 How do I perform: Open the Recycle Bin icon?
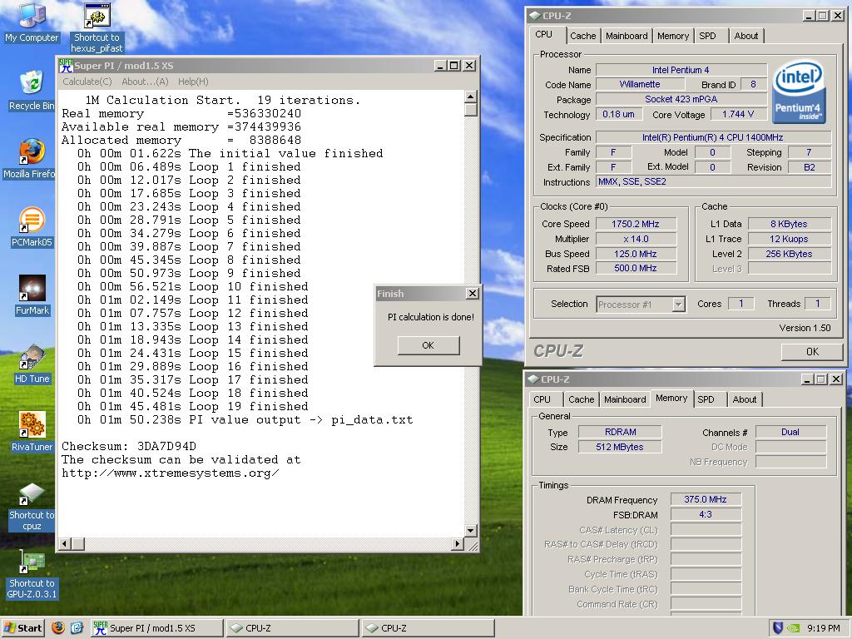tap(32, 90)
